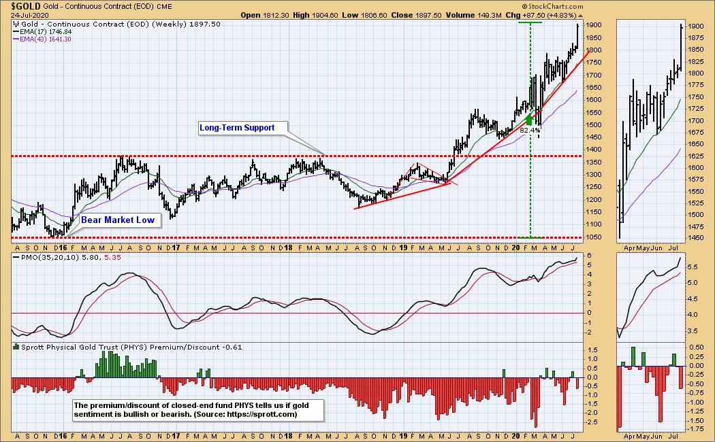Click the -2.5 label on the PHYS axis

tap(592, 422)
